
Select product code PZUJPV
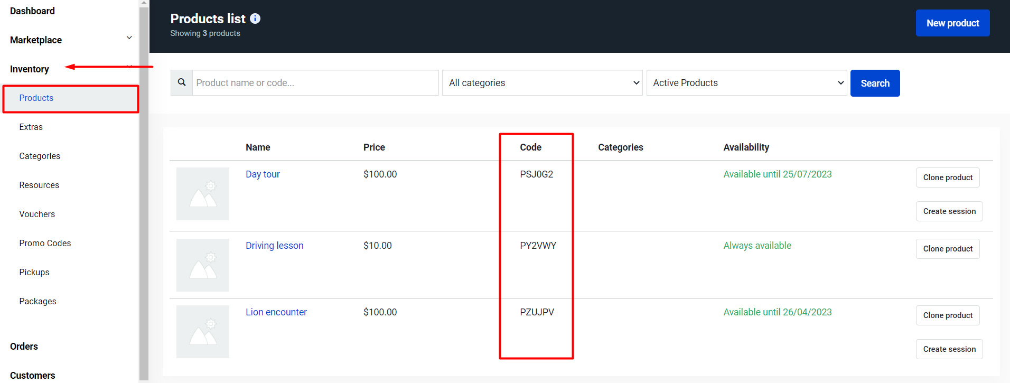[x=537, y=312]
